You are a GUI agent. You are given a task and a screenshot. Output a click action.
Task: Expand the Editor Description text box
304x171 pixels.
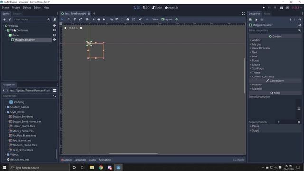click(x=299, y=109)
